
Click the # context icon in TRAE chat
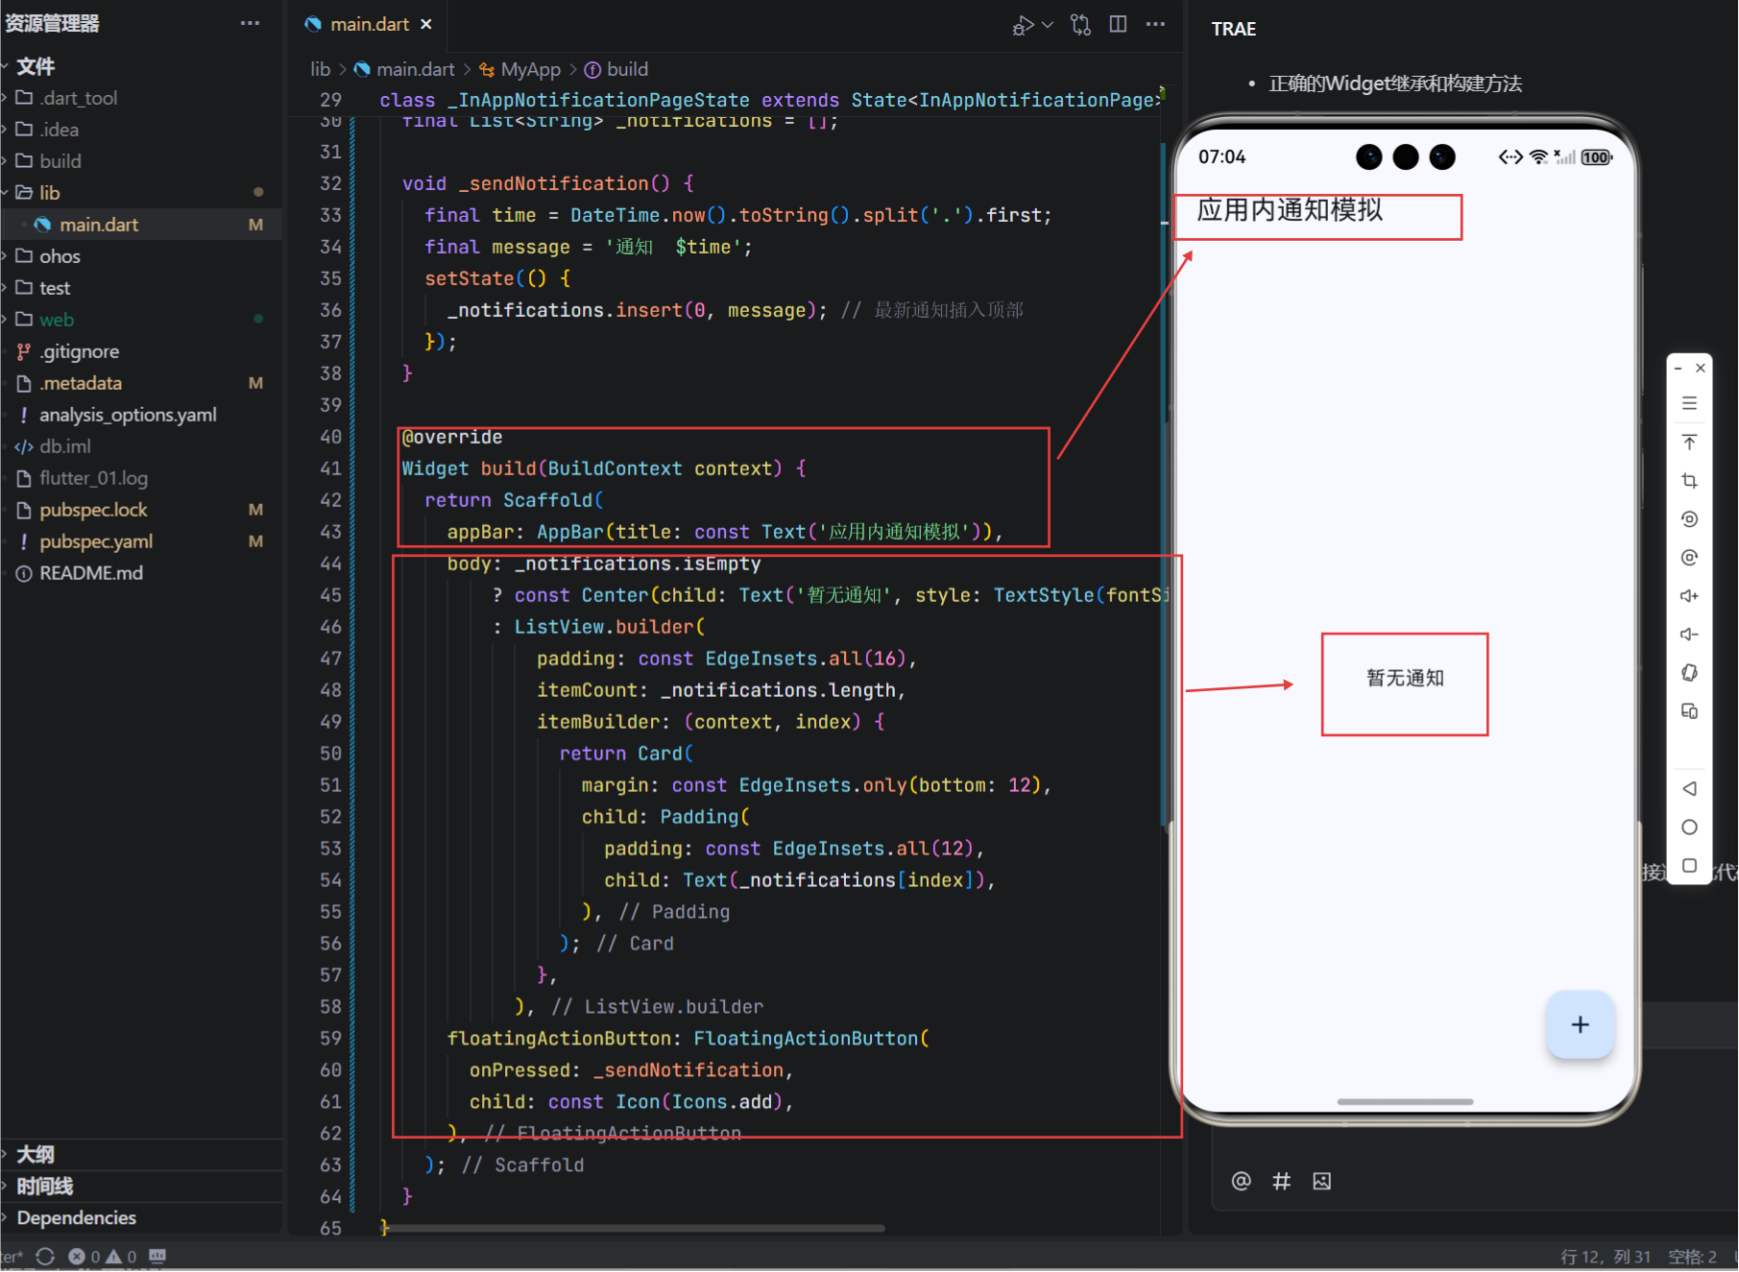pyautogui.click(x=1281, y=1181)
